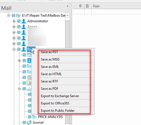Toggle the Calendar folder checkbox
This screenshot has height=125, width=141.
24,55
